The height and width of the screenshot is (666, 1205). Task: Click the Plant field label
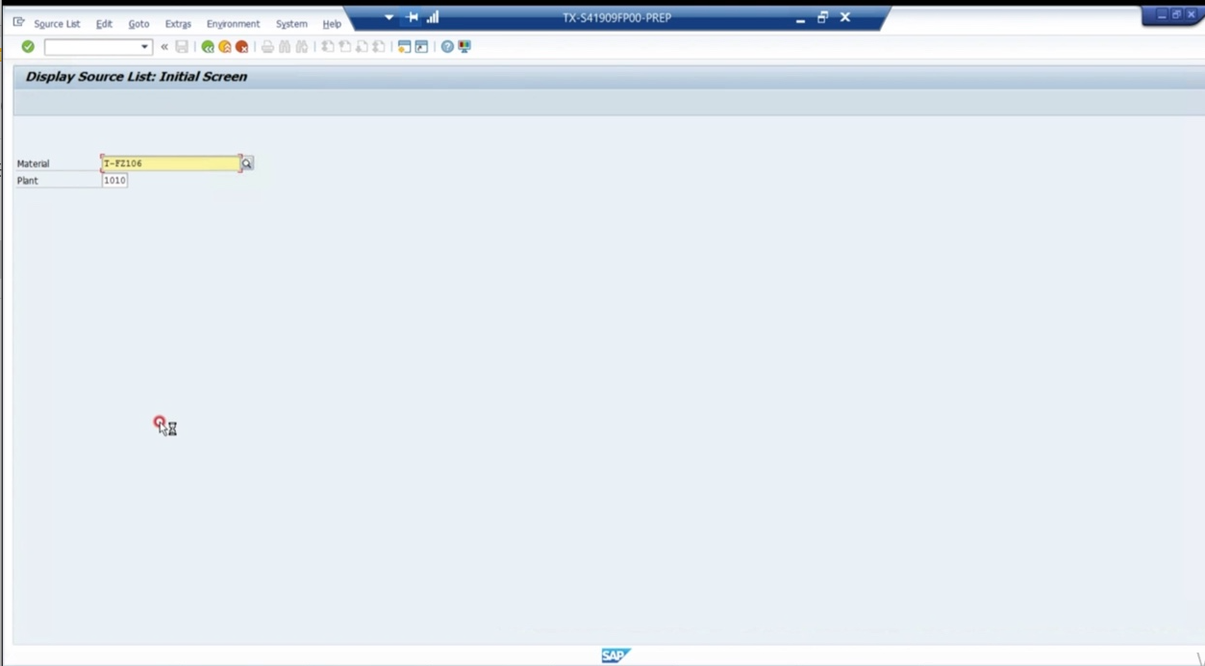(x=27, y=181)
